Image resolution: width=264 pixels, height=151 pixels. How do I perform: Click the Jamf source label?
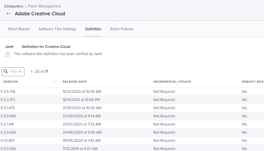[x=9, y=47]
